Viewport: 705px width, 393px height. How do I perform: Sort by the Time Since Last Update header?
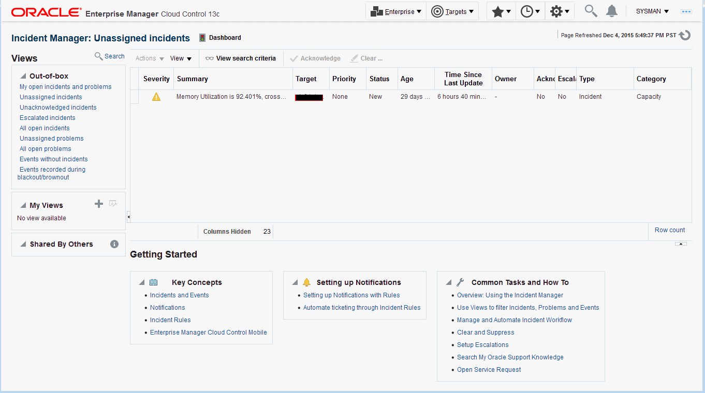(463, 79)
